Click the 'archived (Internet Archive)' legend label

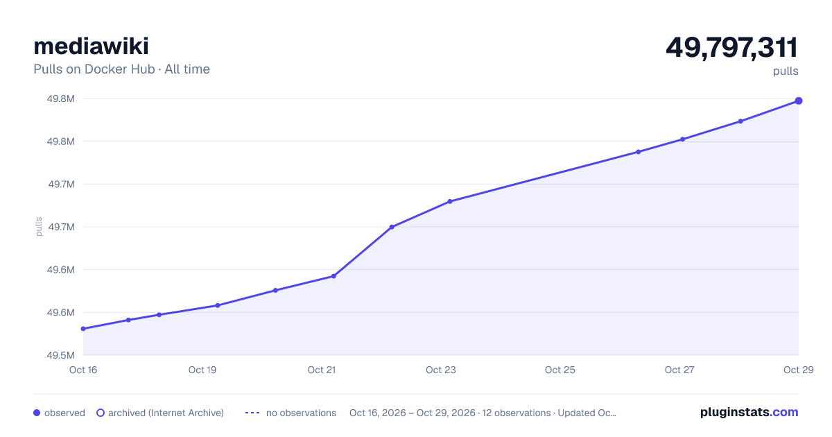coord(166,413)
